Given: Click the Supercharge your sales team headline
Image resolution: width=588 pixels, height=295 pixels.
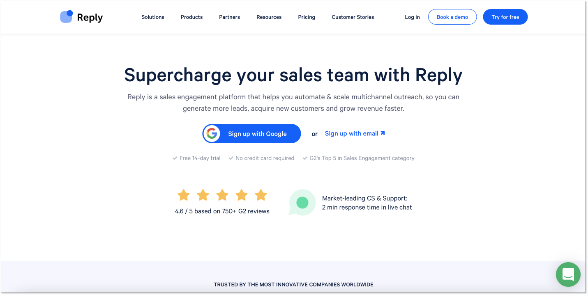Looking at the screenshot, I should pyautogui.click(x=293, y=75).
